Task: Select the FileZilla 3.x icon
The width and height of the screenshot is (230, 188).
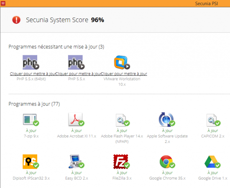Action: 121,162
